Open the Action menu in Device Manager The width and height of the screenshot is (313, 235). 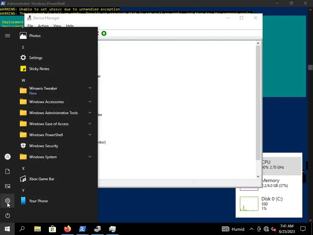(x=43, y=26)
